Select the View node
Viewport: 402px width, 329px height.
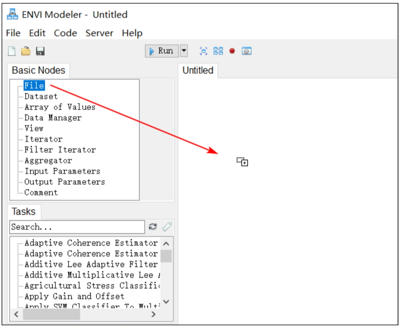coord(34,129)
